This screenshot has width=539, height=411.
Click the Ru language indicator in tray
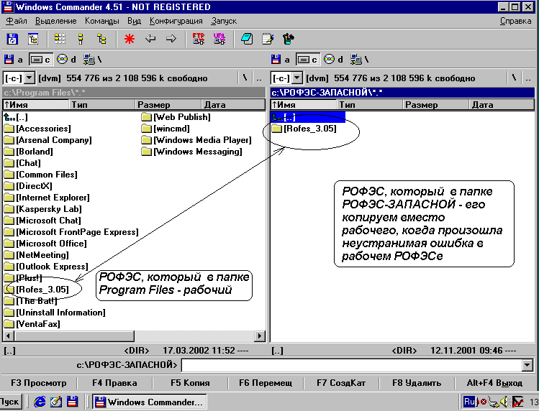point(469,402)
